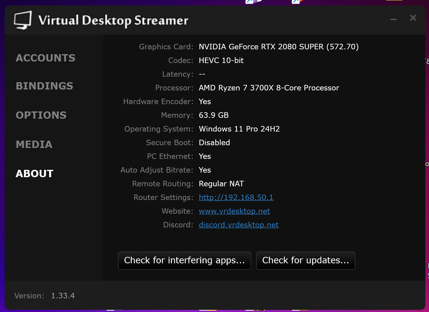
Task: Minimize the Virtual Desktop Streamer window
Action: 394,19
